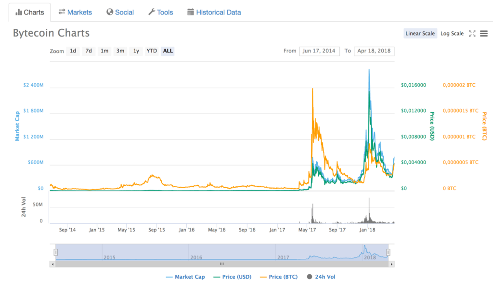Click the right navigator range handle

[389, 252]
